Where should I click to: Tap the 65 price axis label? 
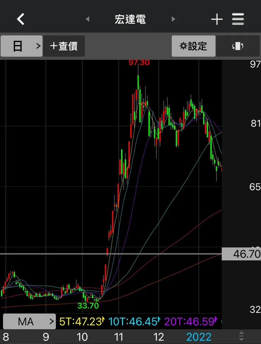pos(255,187)
